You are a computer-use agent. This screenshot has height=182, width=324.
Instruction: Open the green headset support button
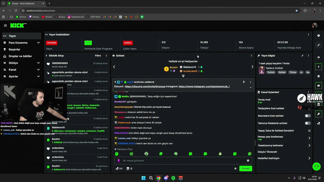pyautogui.click(x=316, y=167)
